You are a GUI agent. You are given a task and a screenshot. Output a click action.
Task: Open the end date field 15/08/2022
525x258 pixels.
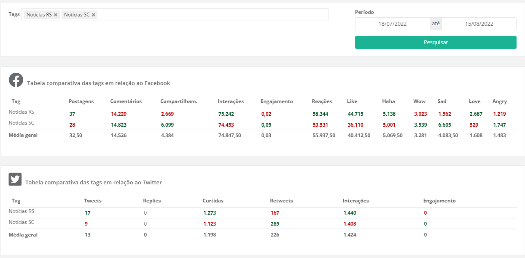tap(479, 24)
